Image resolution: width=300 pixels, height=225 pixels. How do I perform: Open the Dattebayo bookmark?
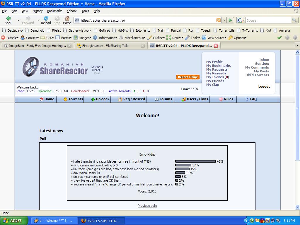(13, 30)
